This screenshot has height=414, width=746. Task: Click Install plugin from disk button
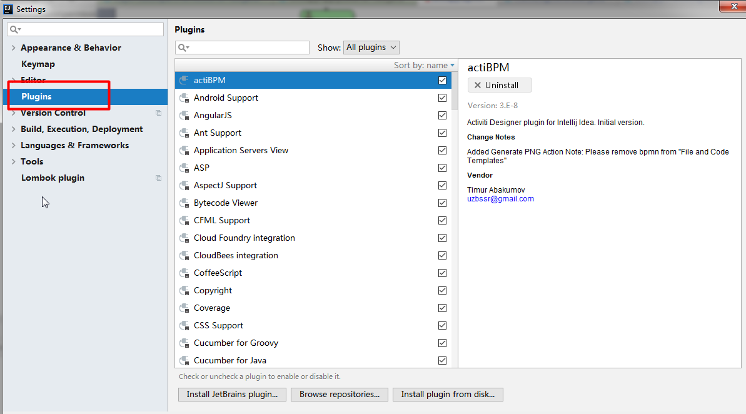coord(448,395)
